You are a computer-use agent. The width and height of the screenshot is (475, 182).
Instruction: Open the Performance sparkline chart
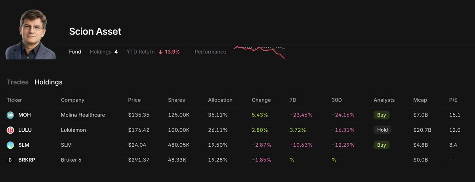click(259, 52)
